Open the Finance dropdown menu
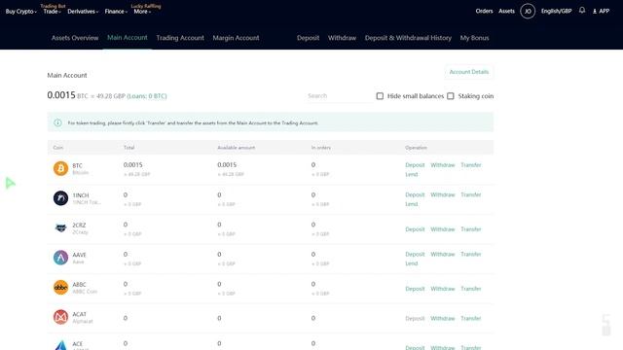This screenshot has width=623, height=350. 116,12
